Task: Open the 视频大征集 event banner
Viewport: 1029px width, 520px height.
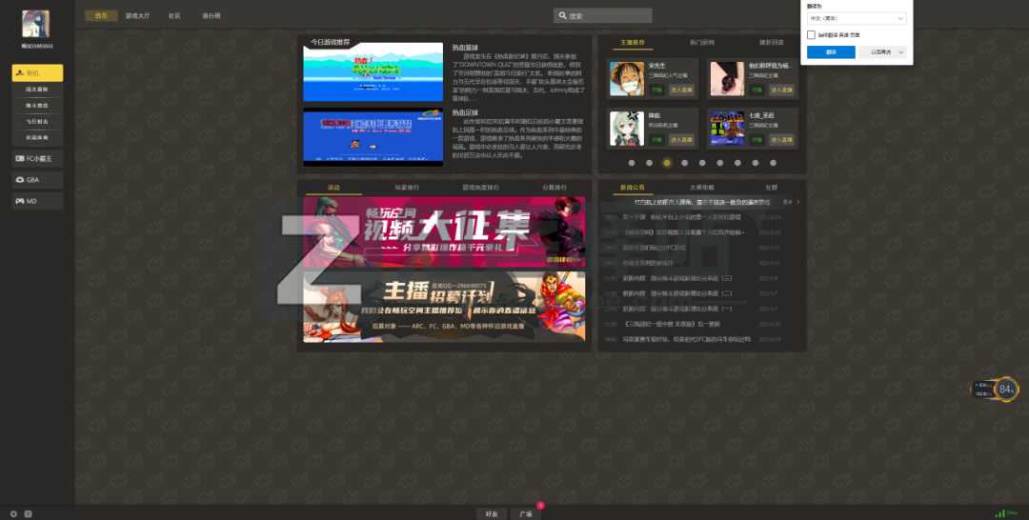Action: [444, 232]
